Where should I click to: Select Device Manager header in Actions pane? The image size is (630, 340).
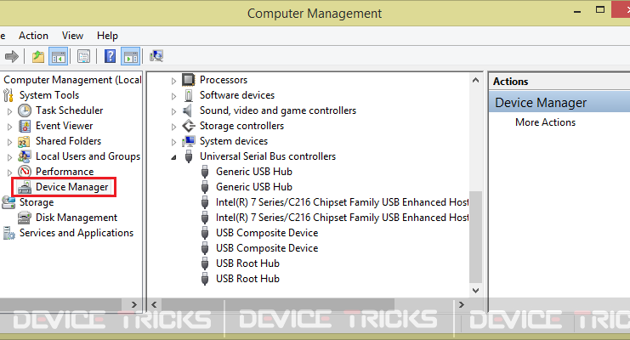(x=559, y=103)
